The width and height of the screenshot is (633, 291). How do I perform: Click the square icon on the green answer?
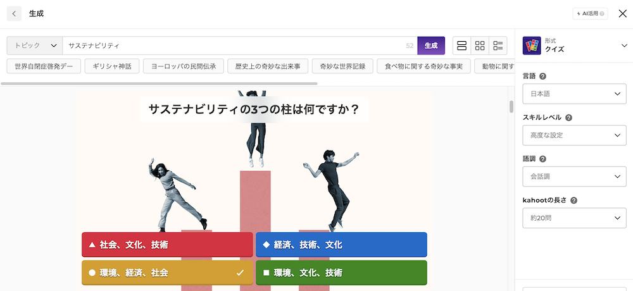pos(266,273)
